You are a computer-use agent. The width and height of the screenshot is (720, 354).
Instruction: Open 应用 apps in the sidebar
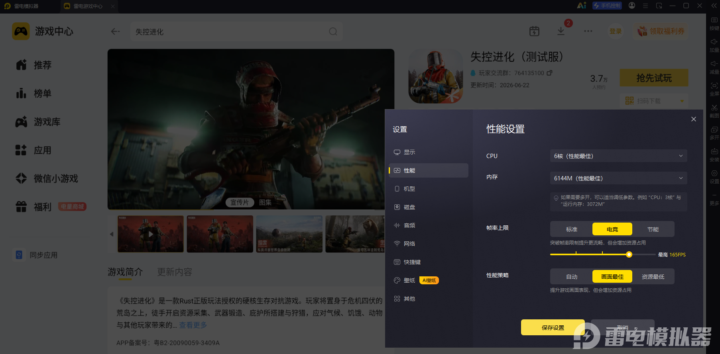34,150
